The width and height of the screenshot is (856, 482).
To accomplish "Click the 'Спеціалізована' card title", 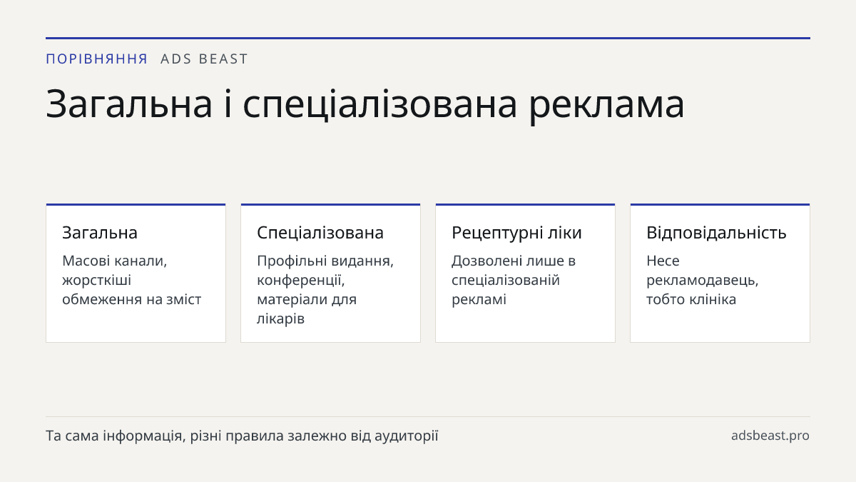I will [320, 233].
